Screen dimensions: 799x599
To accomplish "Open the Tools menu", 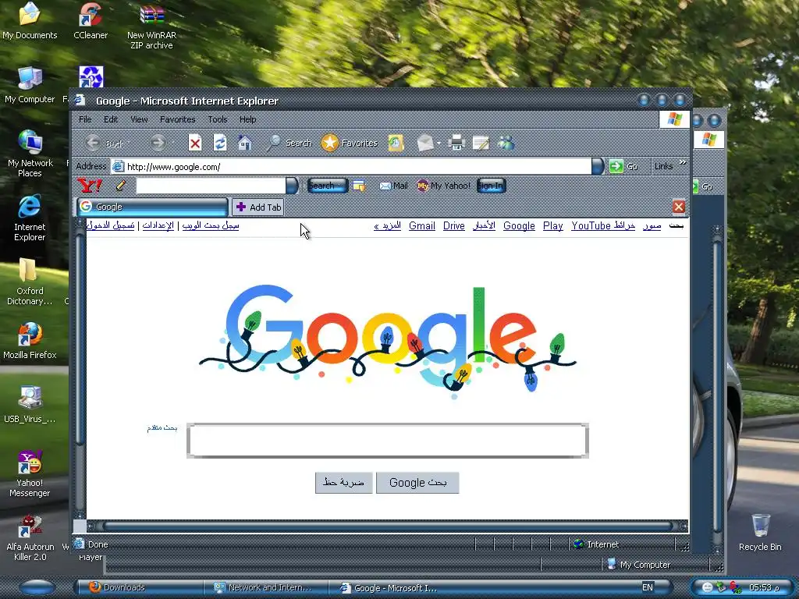I will pyautogui.click(x=218, y=119).
